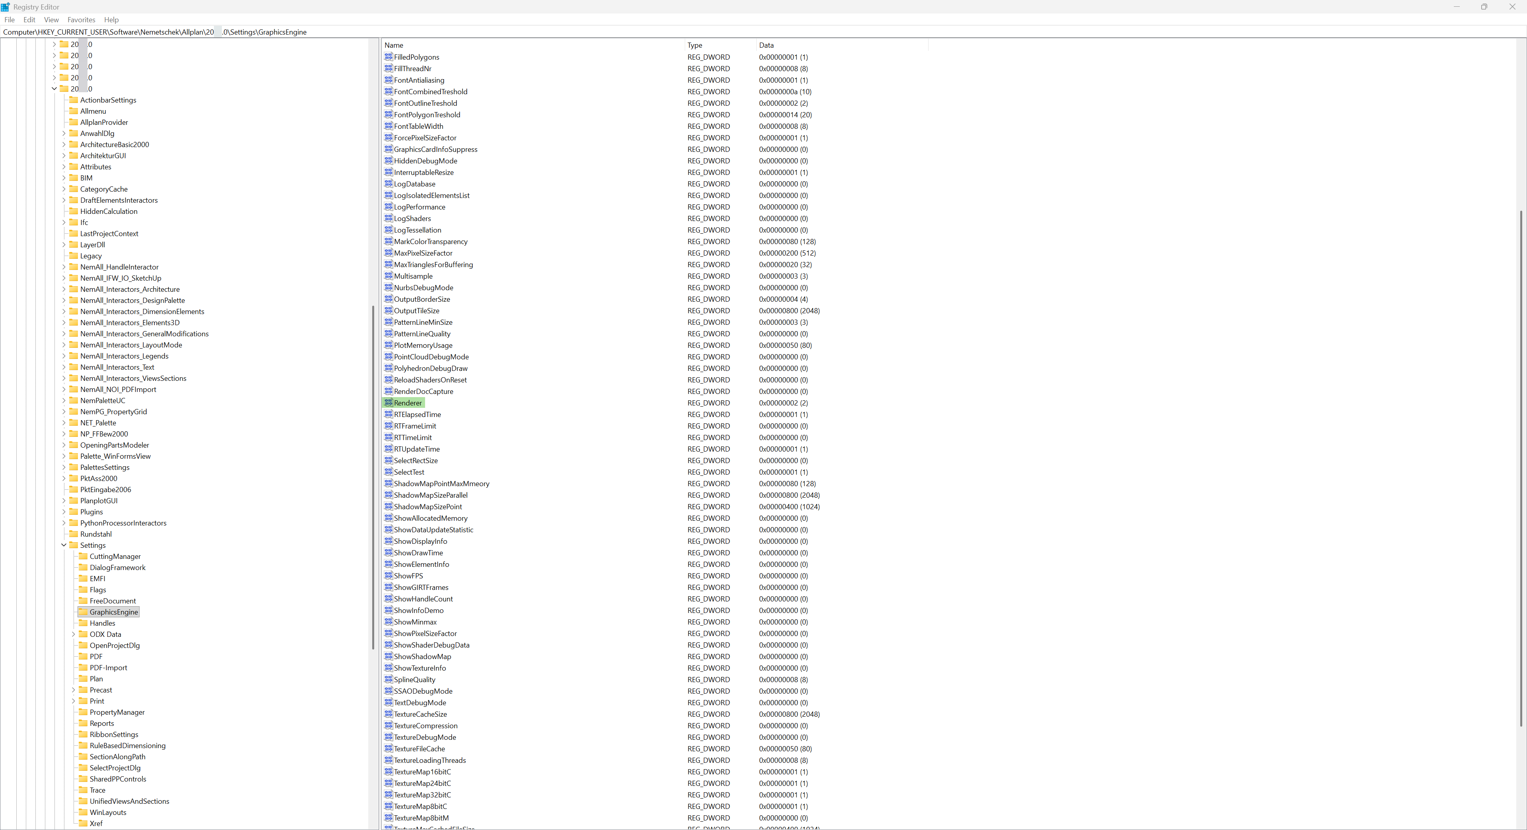Click the value icon of LogPerformance
This screenshot has height=830, width=1527.
click(388, 207)
